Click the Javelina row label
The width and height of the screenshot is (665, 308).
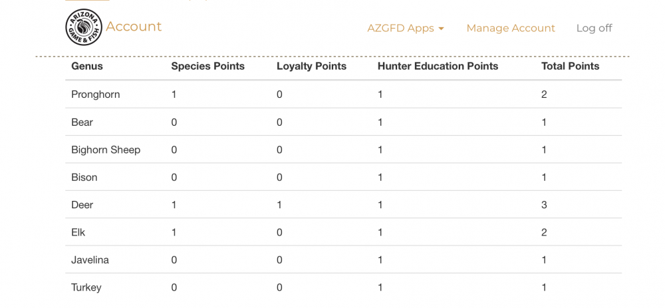[90, 260]
